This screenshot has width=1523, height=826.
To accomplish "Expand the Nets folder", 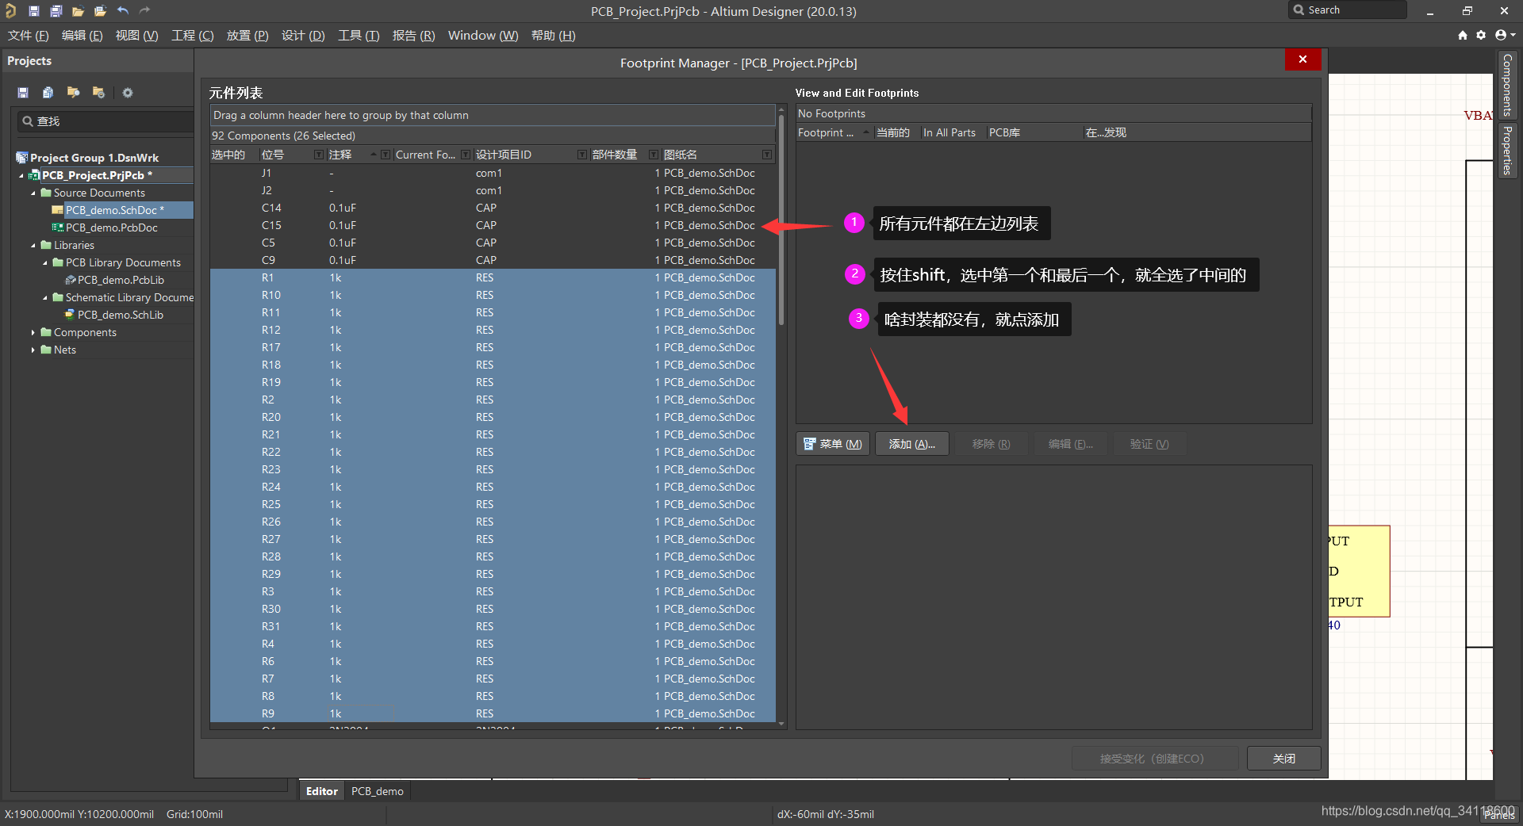I will (x=33, y=350).
